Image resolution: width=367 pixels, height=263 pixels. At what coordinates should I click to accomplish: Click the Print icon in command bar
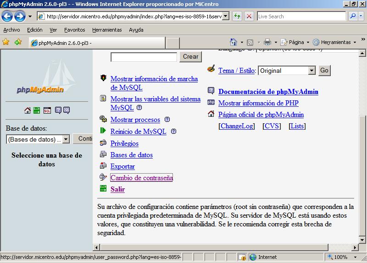267,42
